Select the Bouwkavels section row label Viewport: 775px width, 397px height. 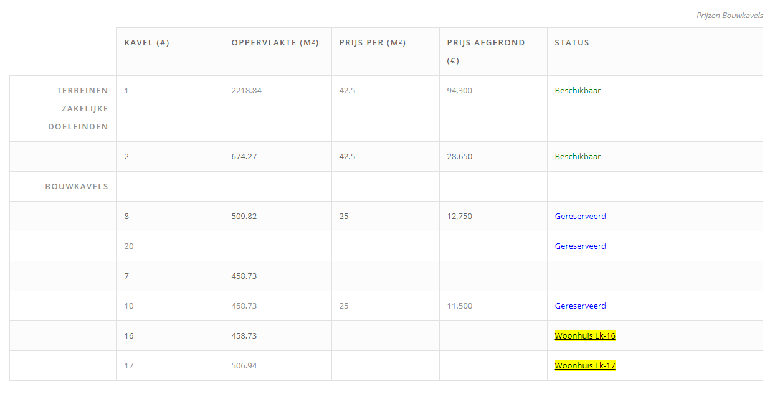click(77, 187)
